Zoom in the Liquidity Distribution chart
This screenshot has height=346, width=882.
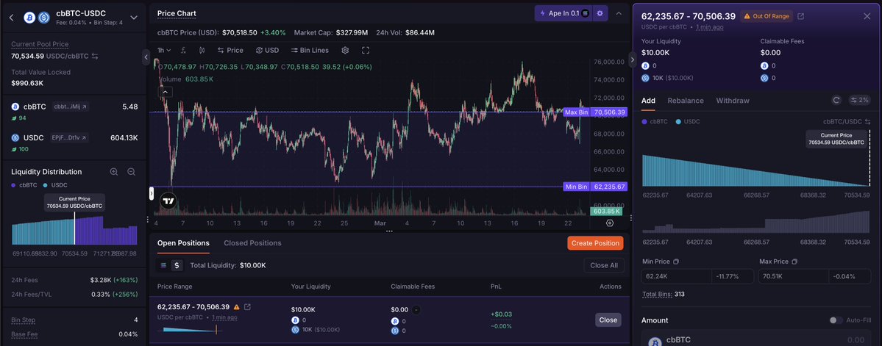(x=113, y=172)
